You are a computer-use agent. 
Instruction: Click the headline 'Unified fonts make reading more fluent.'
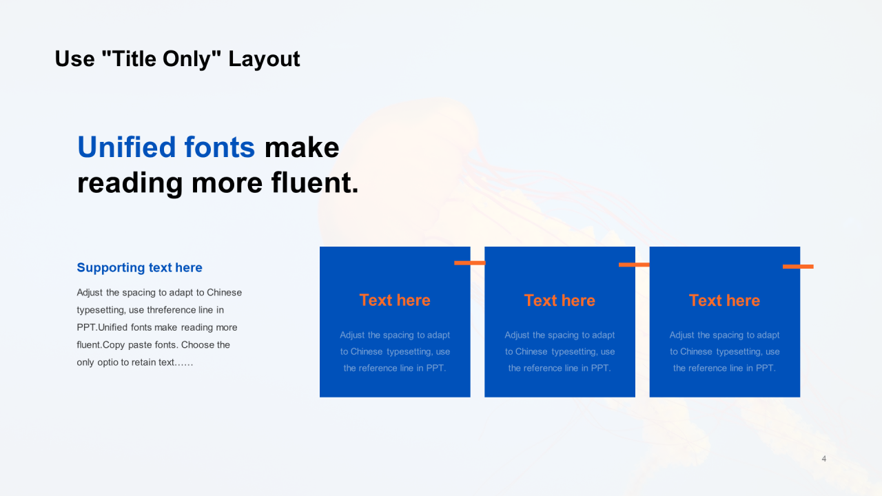pos(218,165)
